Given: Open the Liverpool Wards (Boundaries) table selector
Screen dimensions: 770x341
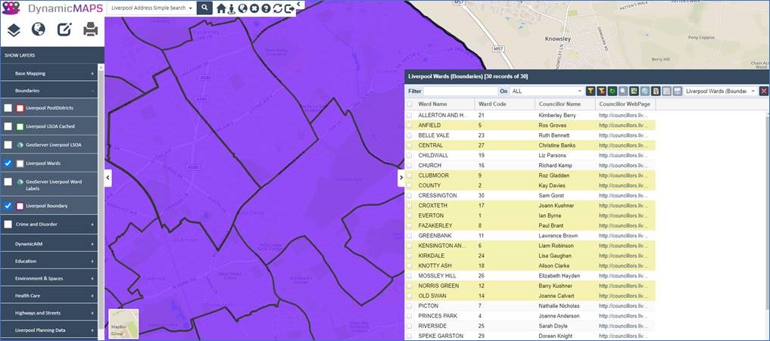Looking at the screenshot, I should 720,91.
